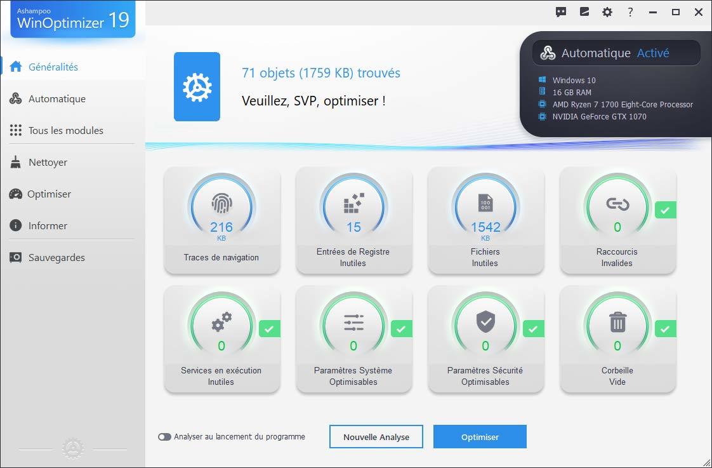Click the large blue gear tile icon
Viewport: 712px width, 468px height.
pyautogui.click(x=197, y=87)
